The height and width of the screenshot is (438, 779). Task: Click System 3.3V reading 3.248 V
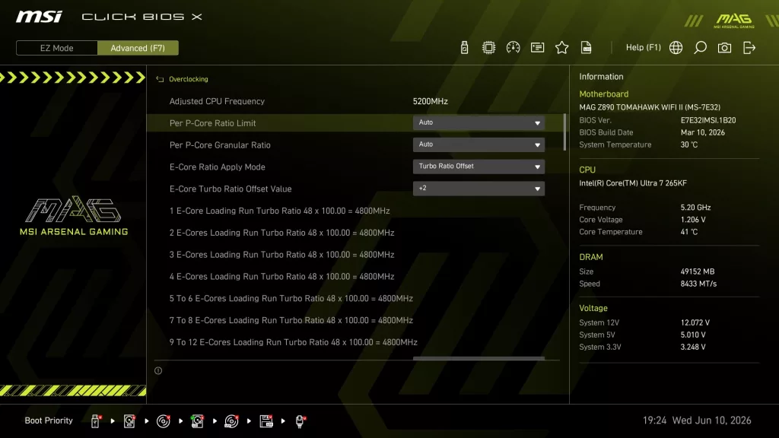click(693, 347)
